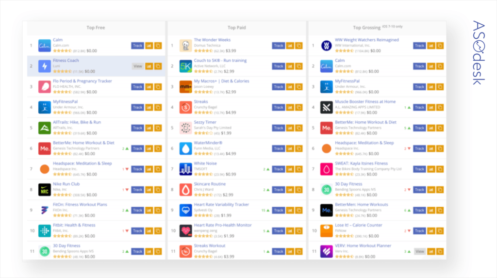The image size is (497, 278).
Task: Click Calm app icon in Top Free
Action: [44, 46]
